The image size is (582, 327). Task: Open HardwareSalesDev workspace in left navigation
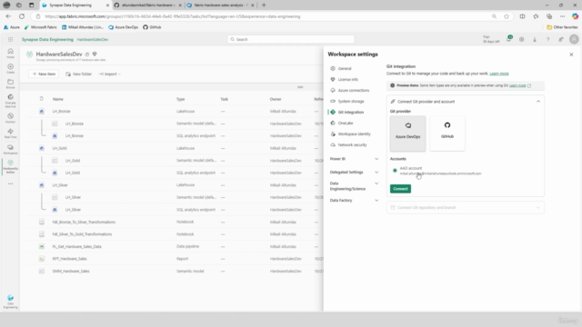pyautogui.click(x=10, y=166)
